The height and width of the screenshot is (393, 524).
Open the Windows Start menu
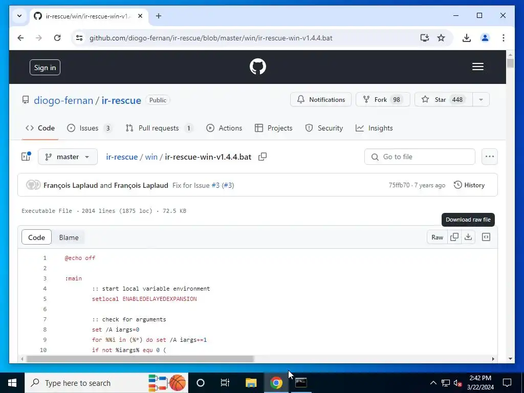point(12,383)
